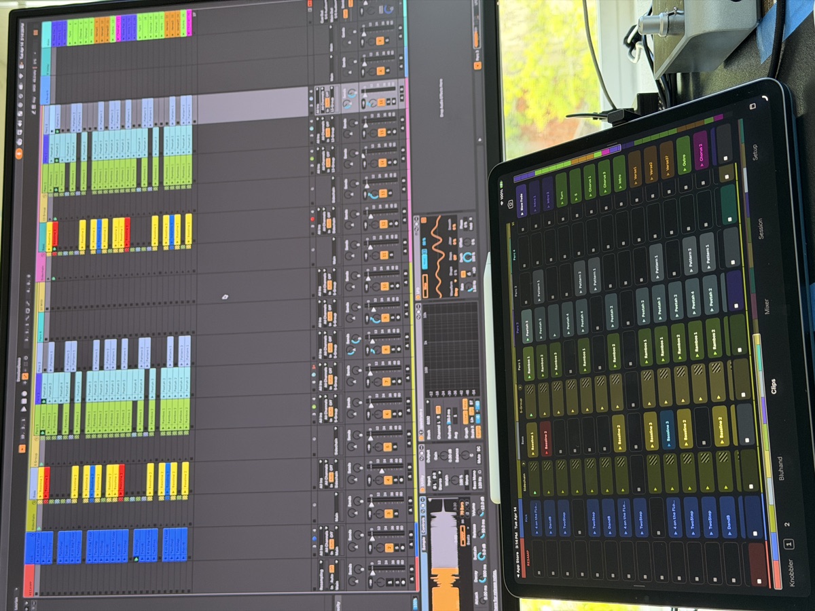Stop clips on the Bass track
This screenshot has width=815, height=611.
pyautogui.click(x=746, y=425)
